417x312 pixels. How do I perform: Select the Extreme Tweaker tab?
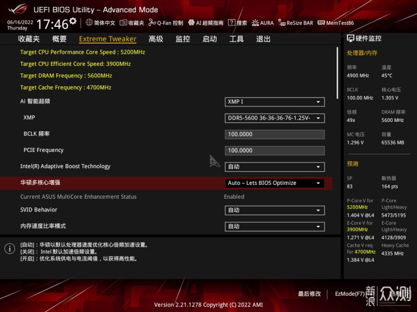[108, 39]
